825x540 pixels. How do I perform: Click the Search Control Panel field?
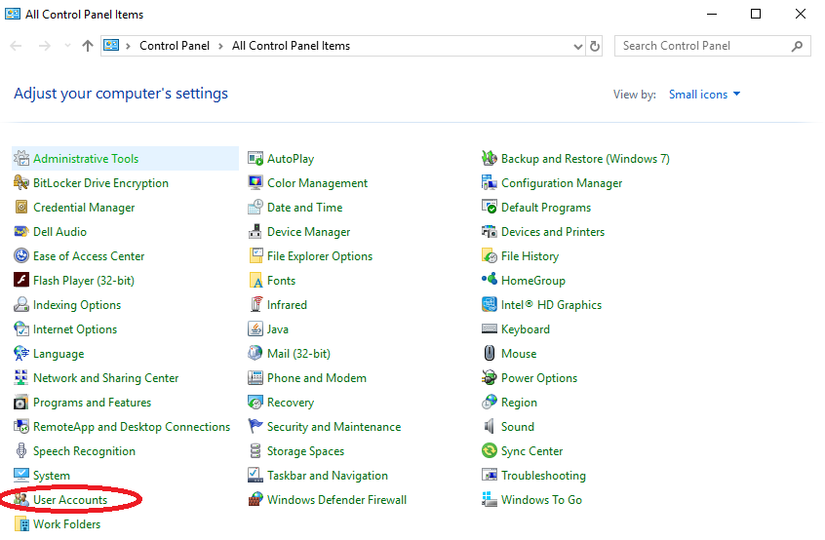tap(704, 46)
